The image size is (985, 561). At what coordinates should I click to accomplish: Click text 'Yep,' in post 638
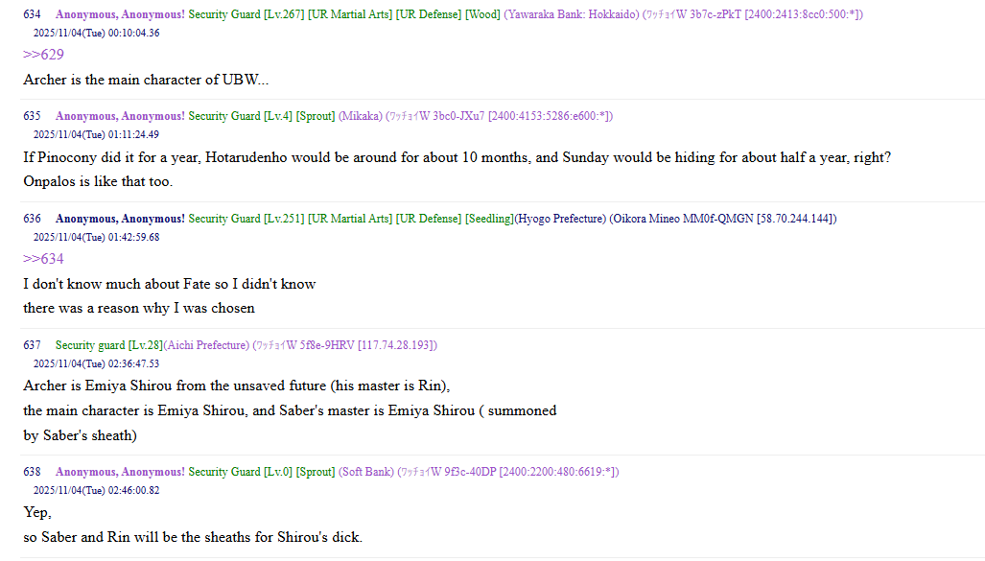point(37,513)
